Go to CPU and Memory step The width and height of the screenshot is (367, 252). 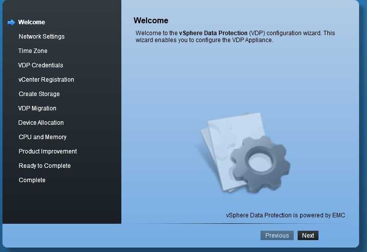pos(43,137)
